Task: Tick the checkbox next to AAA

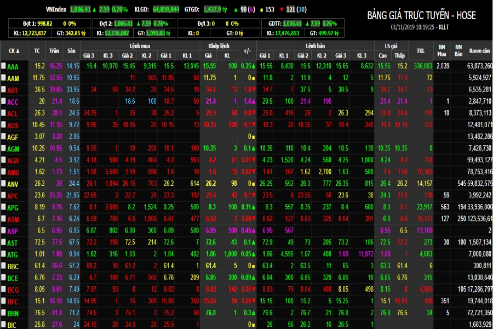Action: coord(3,65)
